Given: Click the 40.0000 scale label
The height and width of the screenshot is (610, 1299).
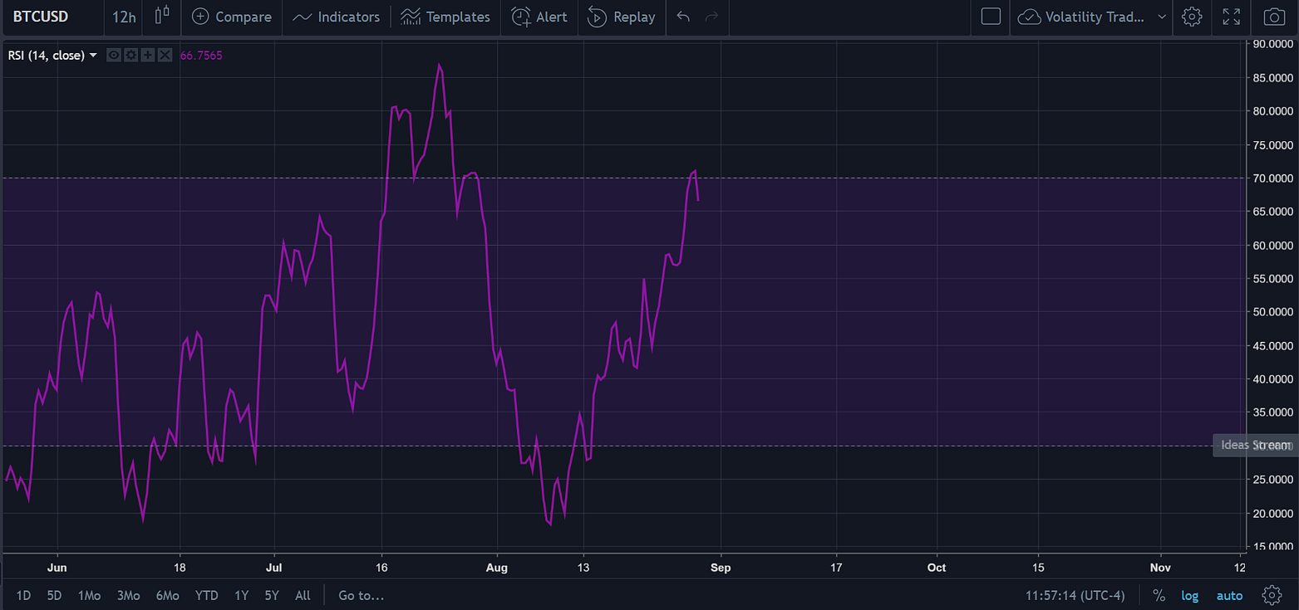Looking at the screenshot, I should coord(1272,379).
